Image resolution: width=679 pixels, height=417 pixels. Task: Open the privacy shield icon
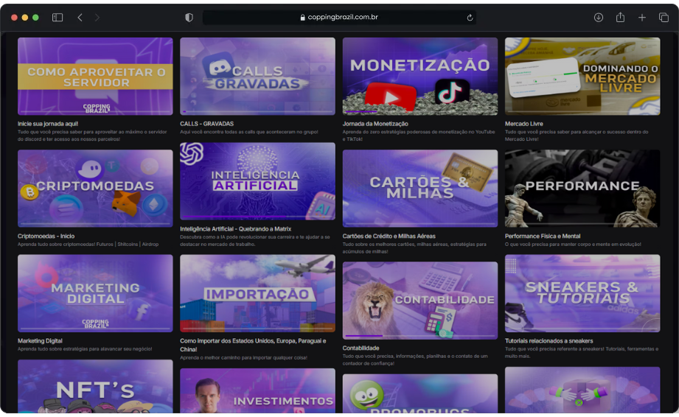189,17
